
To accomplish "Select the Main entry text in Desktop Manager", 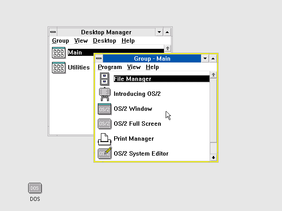I will click(75, 53).
